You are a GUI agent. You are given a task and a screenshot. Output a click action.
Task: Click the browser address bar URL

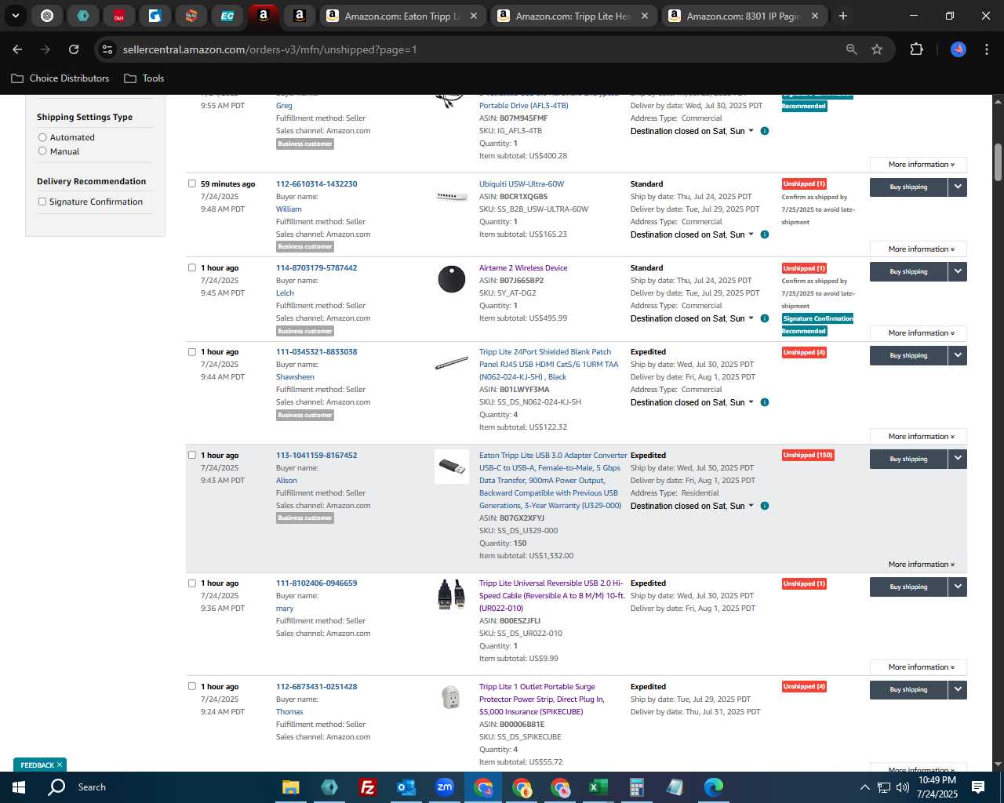[270, 49]
